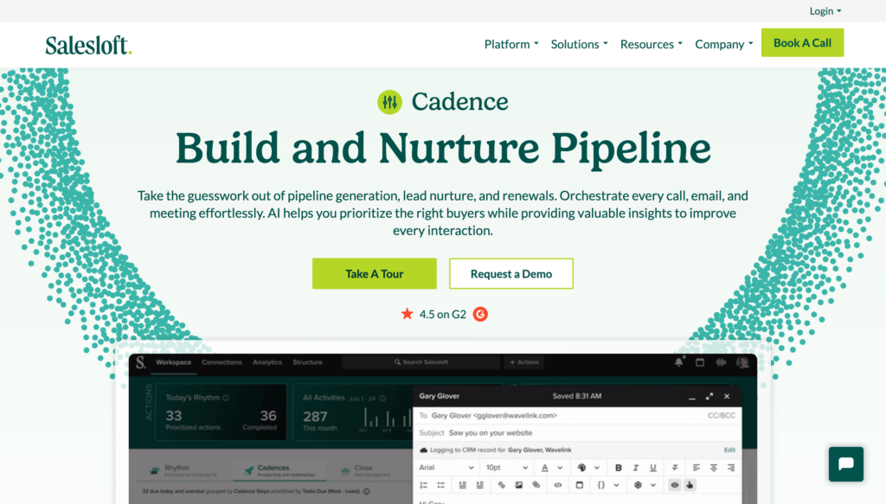Open the curly braces dropdown arrow
The image size is (886, 504).
(x=616, y=485)
